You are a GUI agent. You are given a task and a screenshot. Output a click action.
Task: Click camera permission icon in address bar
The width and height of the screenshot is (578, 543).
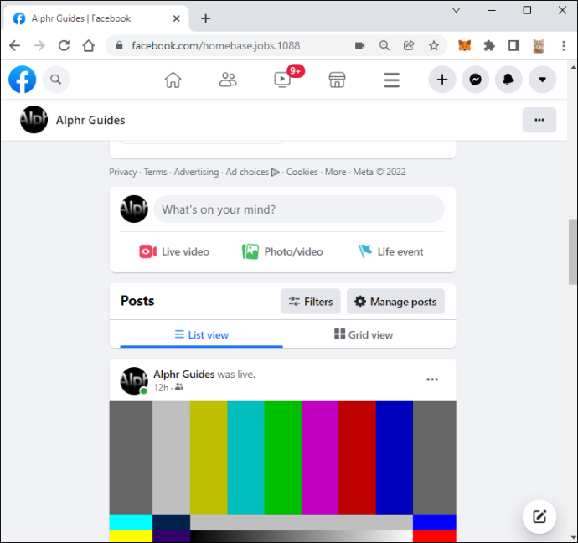pos(359,46)
